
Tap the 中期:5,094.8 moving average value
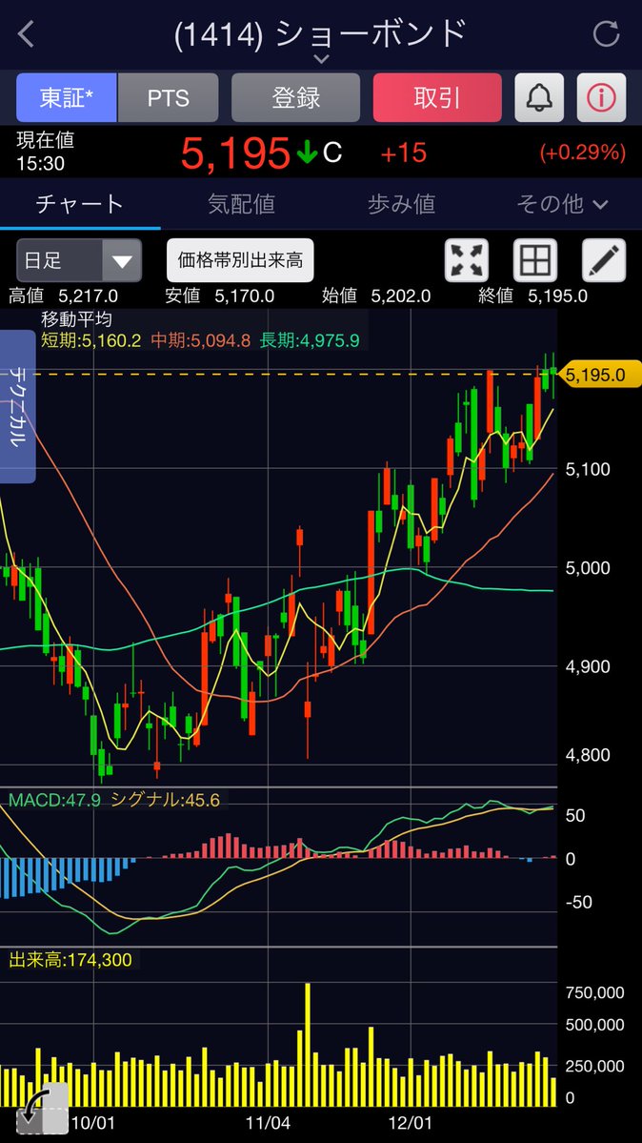tap(200, 339)
